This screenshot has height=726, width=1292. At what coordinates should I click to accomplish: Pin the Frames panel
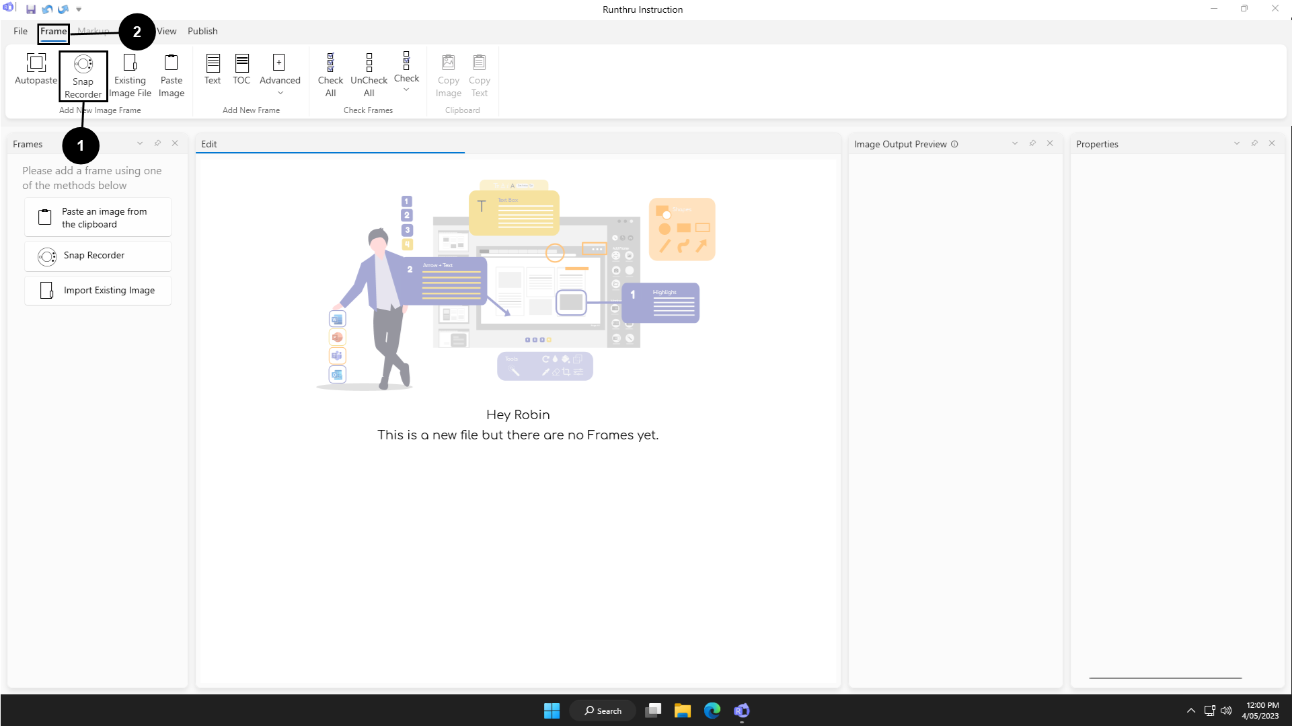pyautogui.click(x=157, y=143)
